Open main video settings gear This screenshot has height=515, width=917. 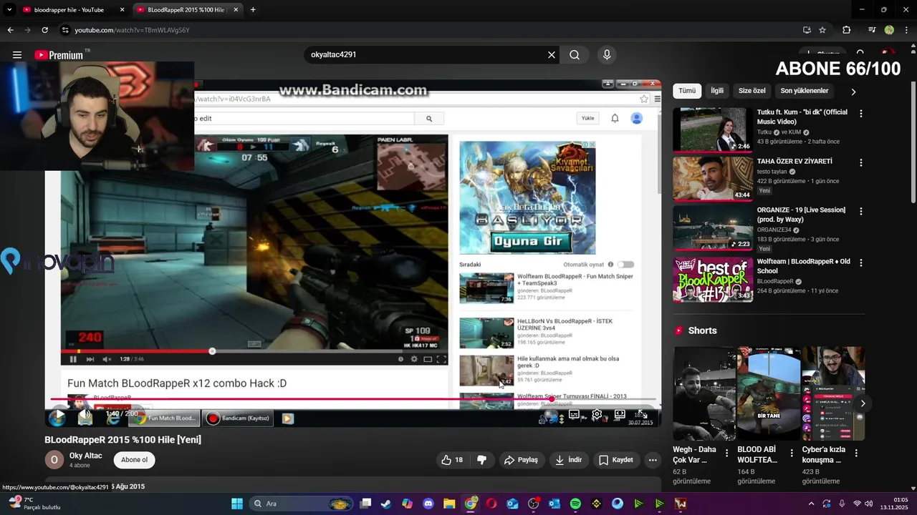[x=597, y=414]
